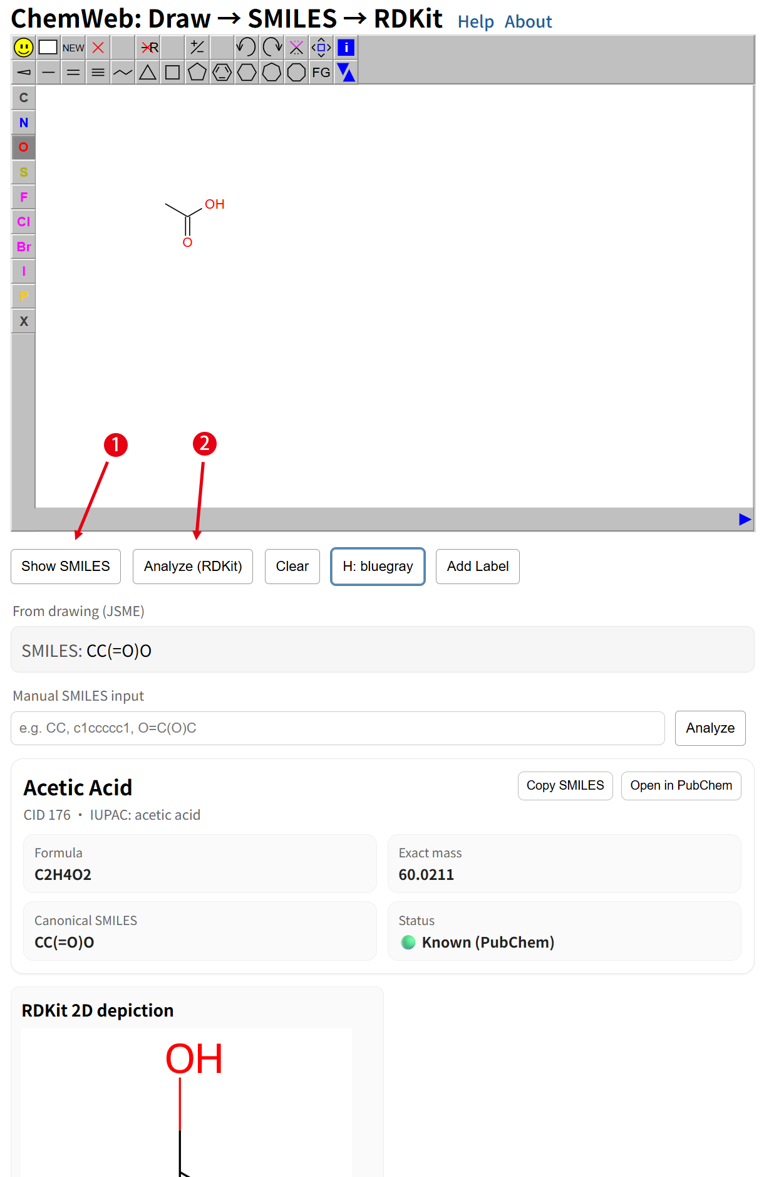The height and width of the screenshot is (1177, 769).
Task: Select the sulfur S atom button
Action: click(x=24, y=172)
